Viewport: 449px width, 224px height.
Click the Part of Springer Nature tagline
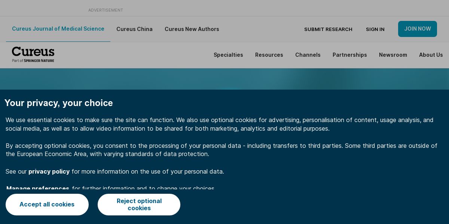tap(33, 60)
